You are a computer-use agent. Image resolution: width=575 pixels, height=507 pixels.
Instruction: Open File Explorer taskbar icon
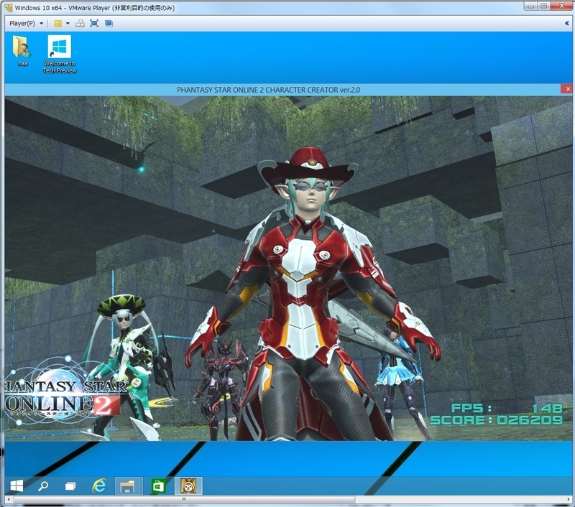(x=128, y=486)
